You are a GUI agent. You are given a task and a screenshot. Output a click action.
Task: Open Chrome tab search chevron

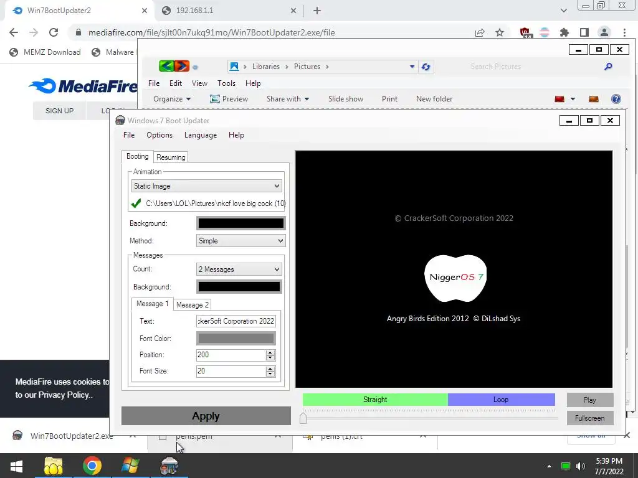(563, 11)
